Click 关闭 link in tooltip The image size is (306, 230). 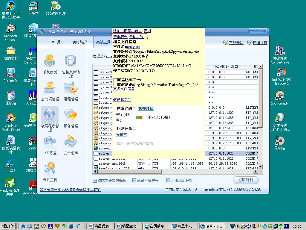pyautogui.click(x=147, y=31)
